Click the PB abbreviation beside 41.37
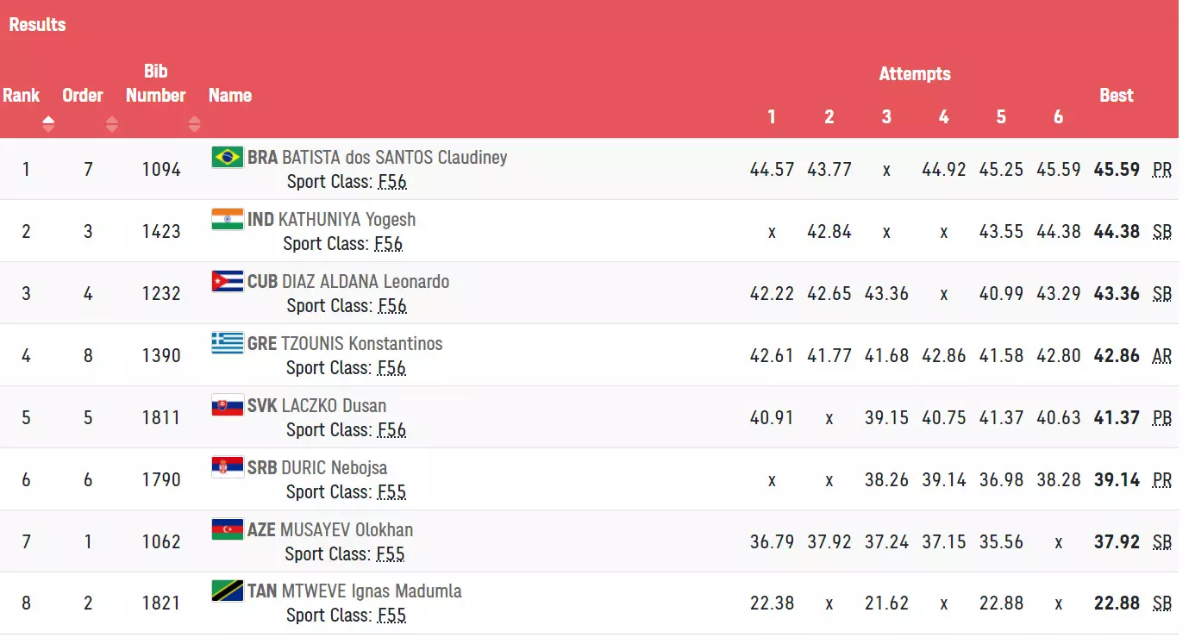 1161,418
